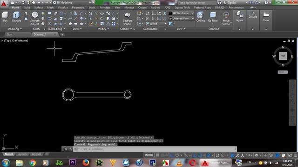The height and width of the screenshot is (167, 298).
Task: Open the Unsaved View dropdown
Action: [182, 19]
